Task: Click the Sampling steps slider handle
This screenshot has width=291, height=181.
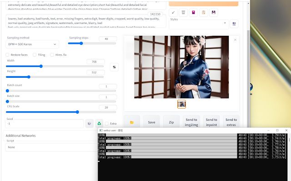Action: [81, 43]
